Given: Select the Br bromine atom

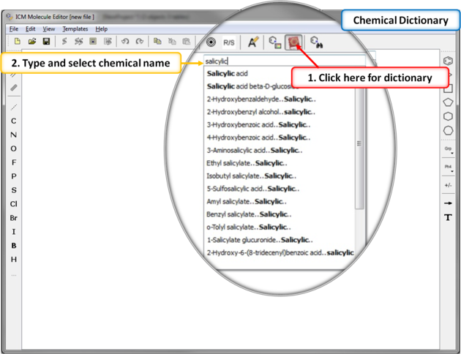Looking at the screenshot, I should pyautogui.click(x=14, y=218).
